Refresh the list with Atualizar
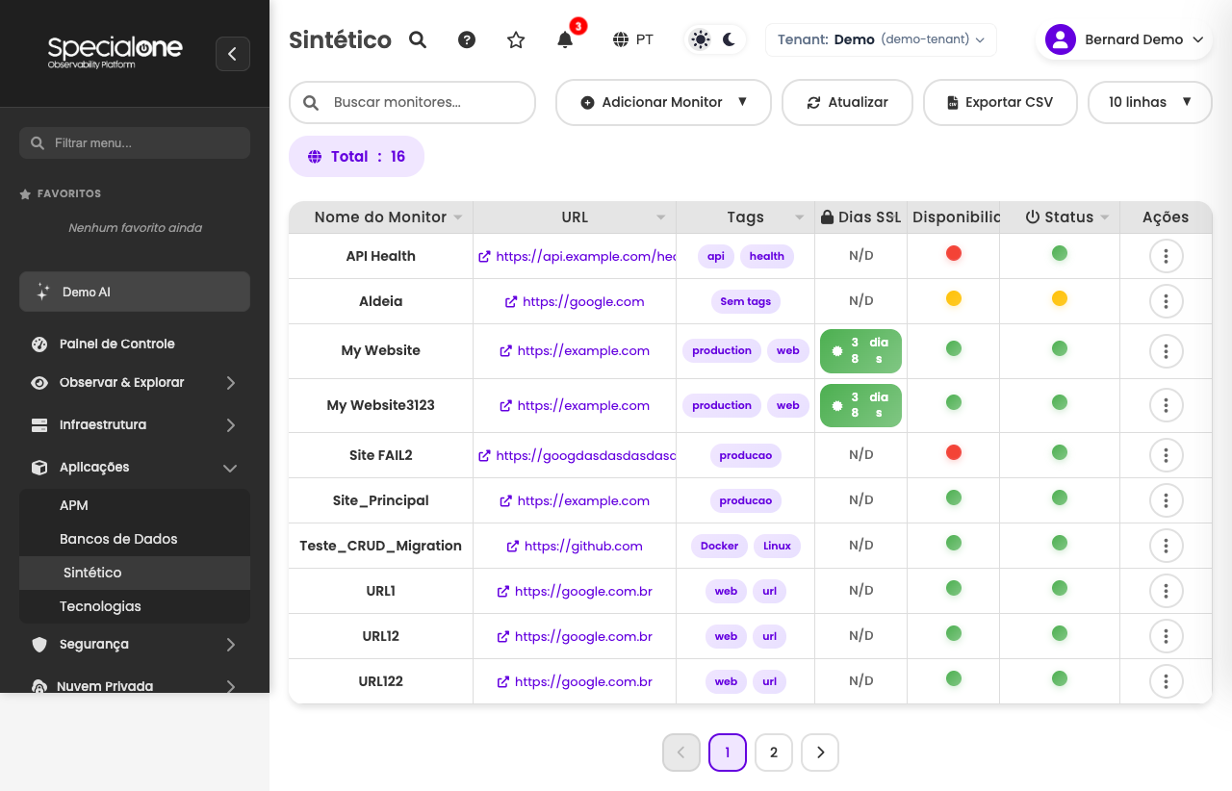Screen dimensions: 1232x791 point(847,102)
